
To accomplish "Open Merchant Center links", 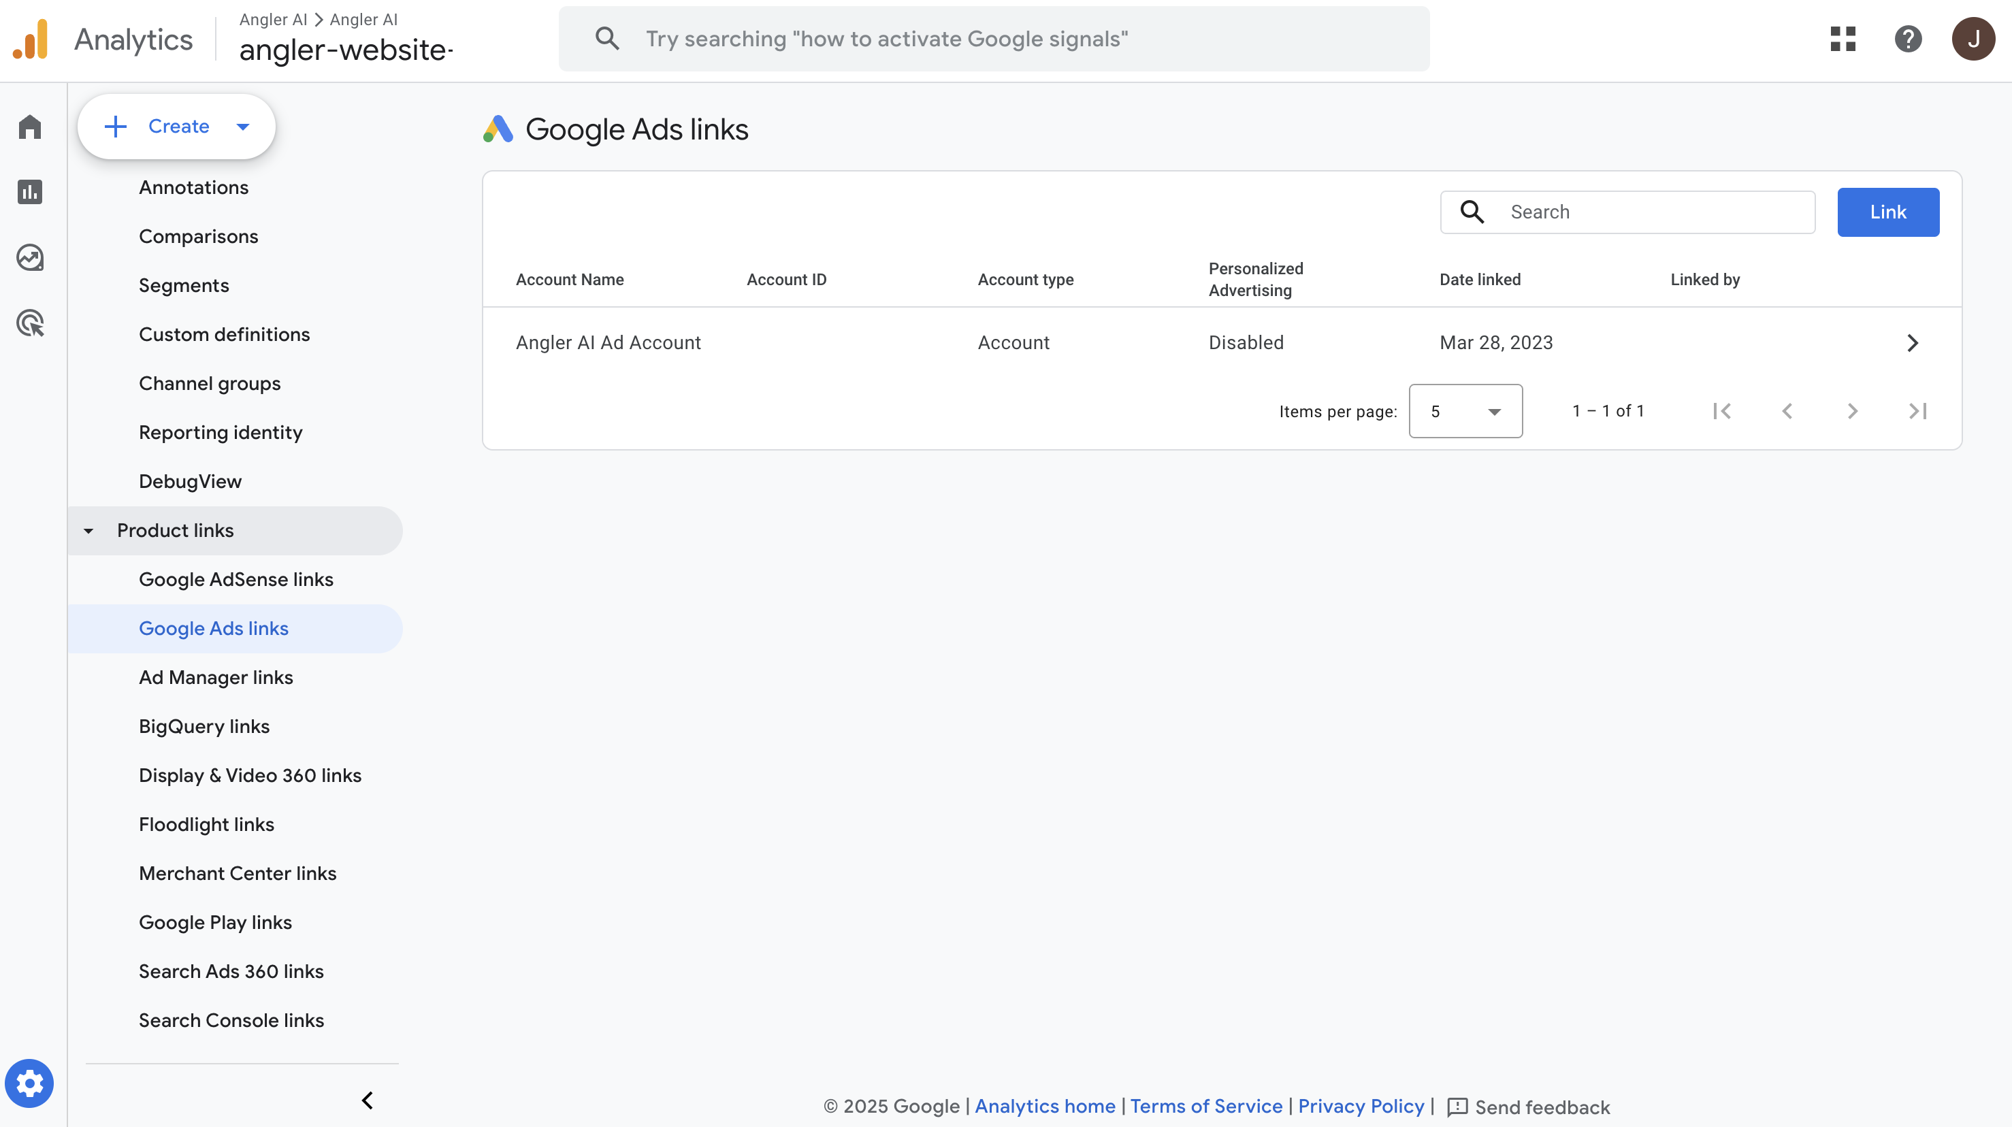I will (238, 873).
